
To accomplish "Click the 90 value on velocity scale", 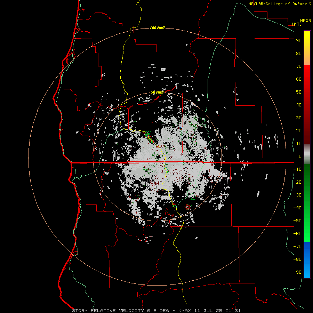I will pyautogui.click(x=299, y=41).
